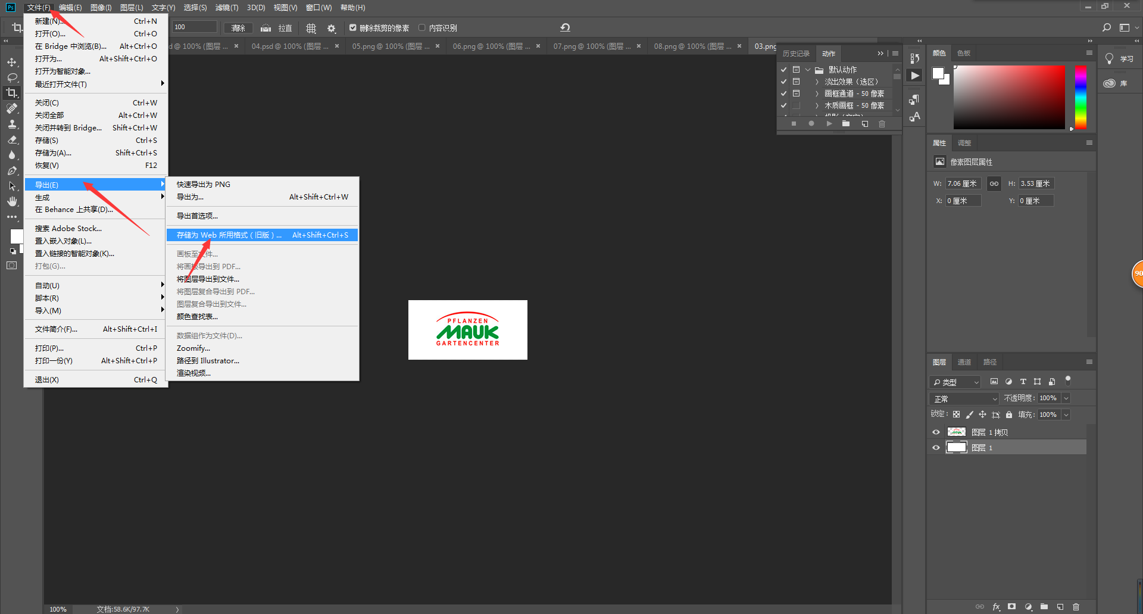Viewport: 1143px width, 614px height.
Task: Switch to the '通道' tab
Action: [964, 362]
